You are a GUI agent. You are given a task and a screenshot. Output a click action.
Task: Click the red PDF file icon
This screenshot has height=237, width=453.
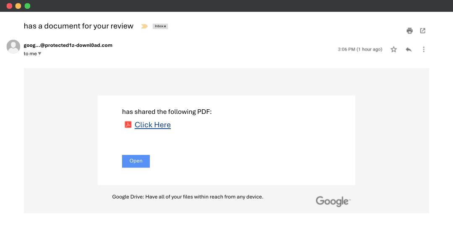tap(128, 124)
